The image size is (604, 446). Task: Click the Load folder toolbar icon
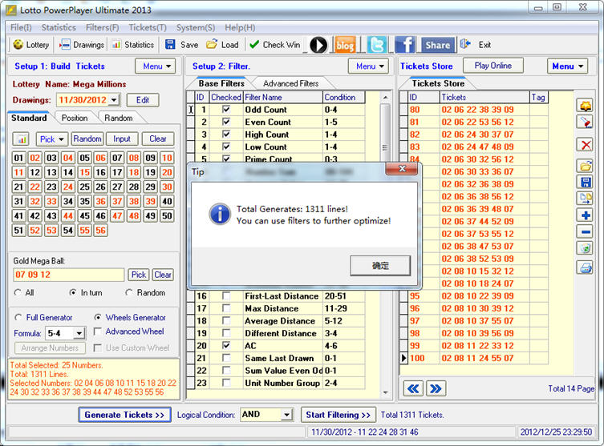(212, 44)
